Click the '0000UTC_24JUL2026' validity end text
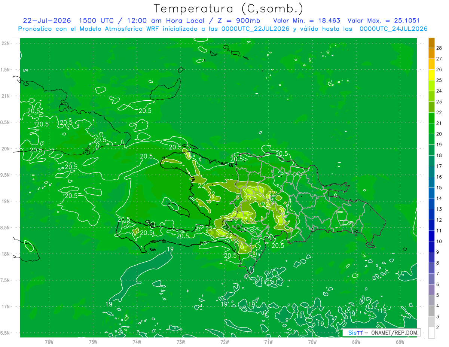449x347 pixels. (393, 29)
